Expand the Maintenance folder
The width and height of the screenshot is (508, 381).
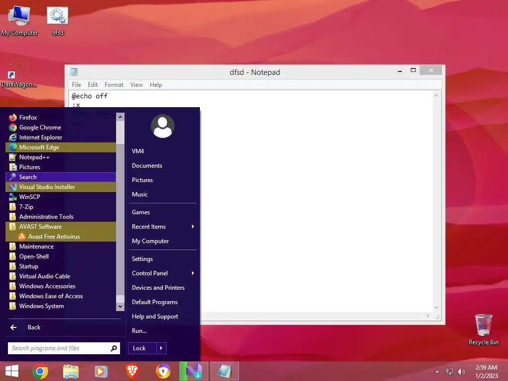[61, 247]
